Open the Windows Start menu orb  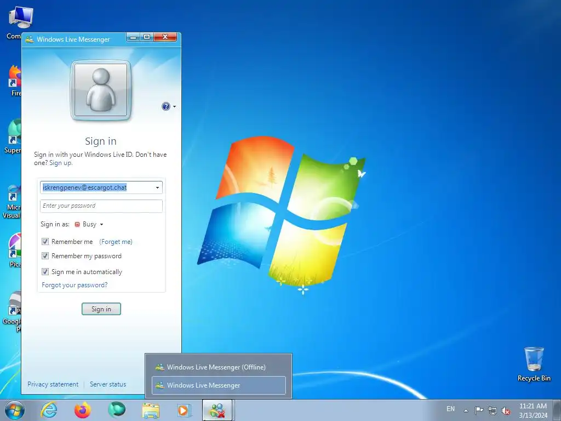15,411
